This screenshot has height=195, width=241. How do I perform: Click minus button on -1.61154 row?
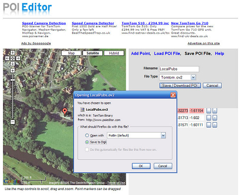pos(215,111)
